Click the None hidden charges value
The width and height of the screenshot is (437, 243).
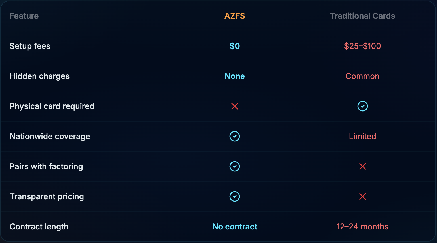coord(235,76)
